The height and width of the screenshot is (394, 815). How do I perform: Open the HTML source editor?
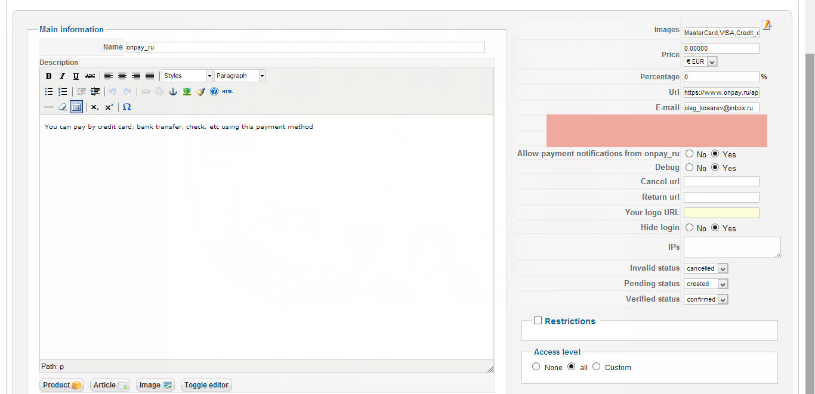coord(228,92)
